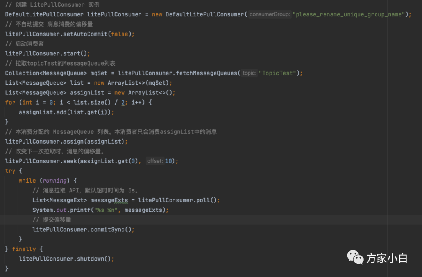Click the comment mentioning API and 5s
Image resolution: width=422 pixels, height=277 pixels.
(x=86, y=190)
